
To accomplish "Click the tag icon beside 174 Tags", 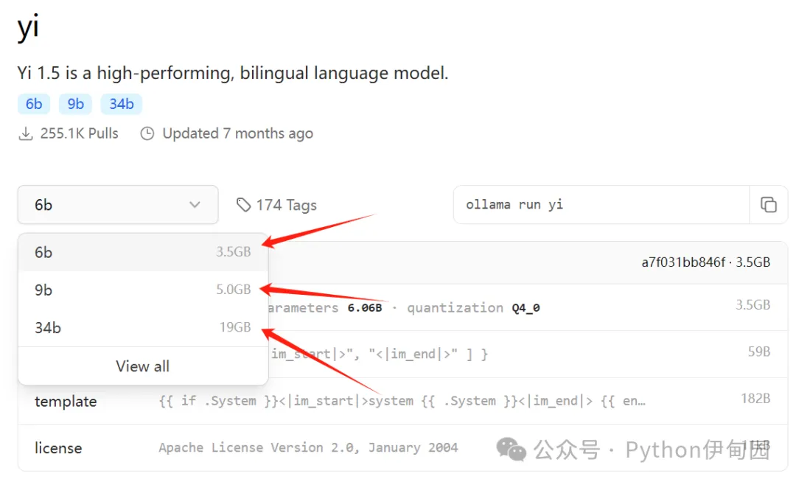I will [244, 205].
